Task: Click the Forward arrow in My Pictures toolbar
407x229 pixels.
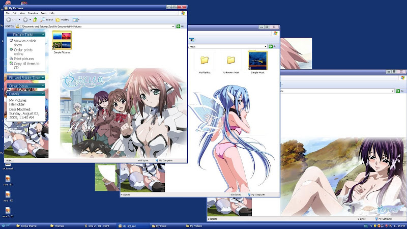Action: (x=25, y=20)
